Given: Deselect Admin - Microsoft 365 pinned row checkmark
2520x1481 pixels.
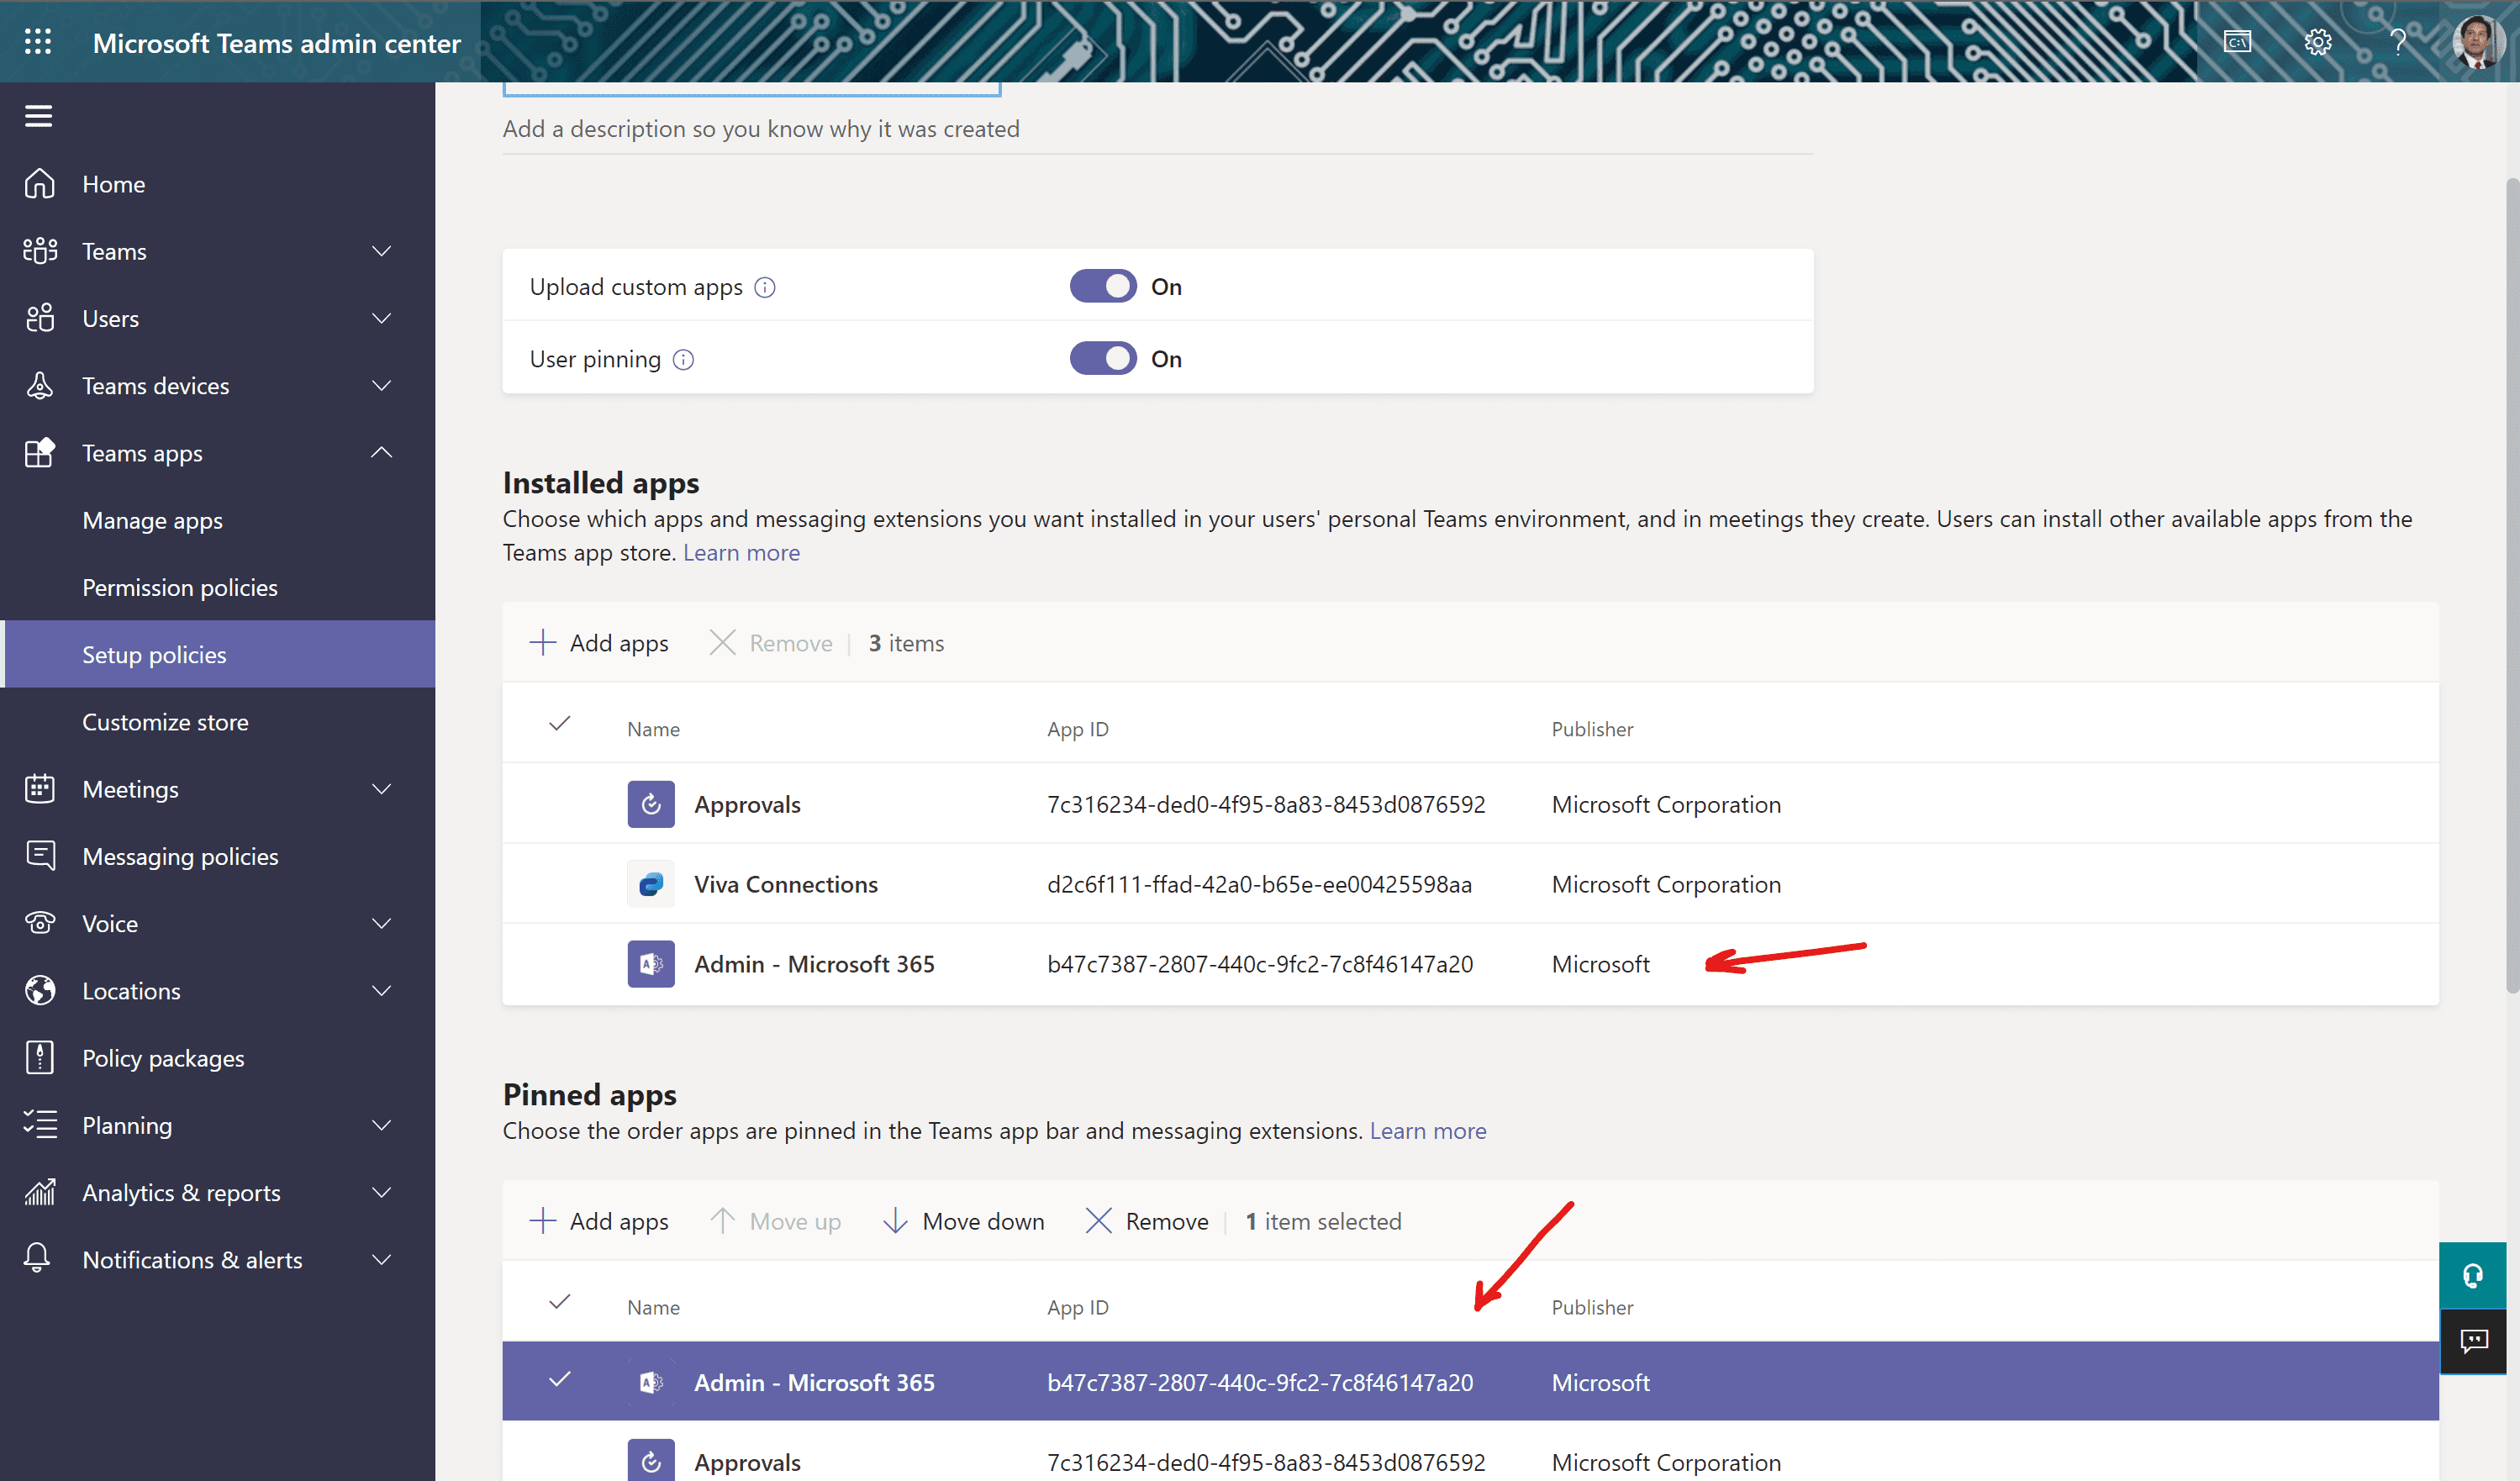Looking at the screenshot, I should click(x=560, y=1379).
